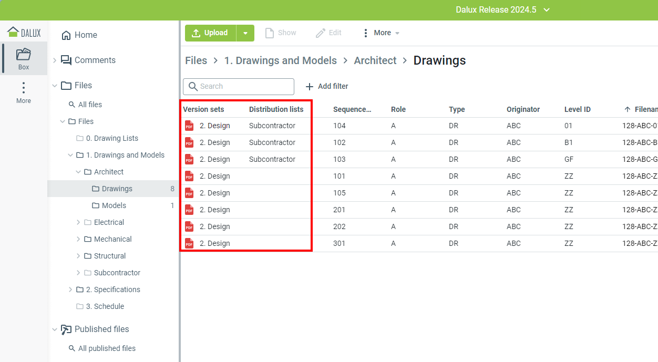Screen dimensions: 658x362
Task: Open the Box module in sidebar
Action: pos(24,57)
